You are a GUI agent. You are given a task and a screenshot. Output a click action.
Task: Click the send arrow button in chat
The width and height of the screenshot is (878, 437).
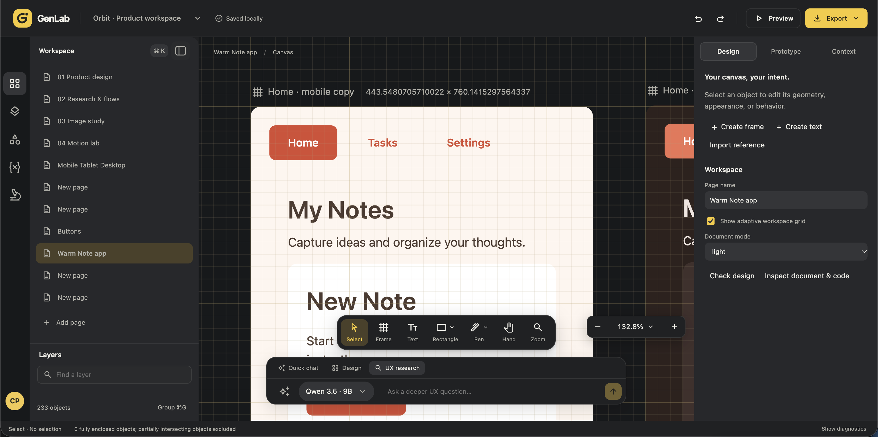(613, 391)
